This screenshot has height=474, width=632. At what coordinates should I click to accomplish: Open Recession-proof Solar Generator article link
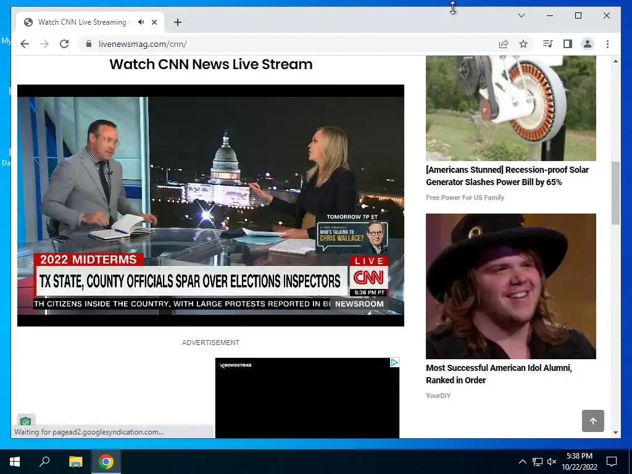507,176
